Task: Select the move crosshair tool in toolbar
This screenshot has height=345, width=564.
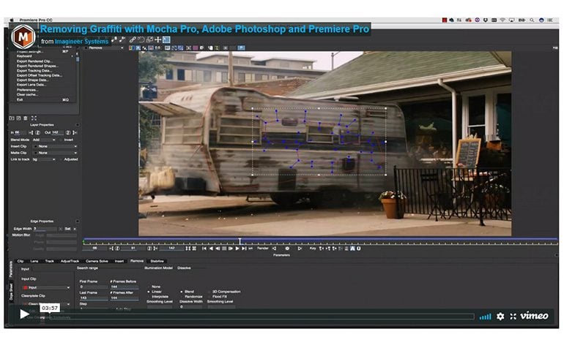Action: click(158, 39)
